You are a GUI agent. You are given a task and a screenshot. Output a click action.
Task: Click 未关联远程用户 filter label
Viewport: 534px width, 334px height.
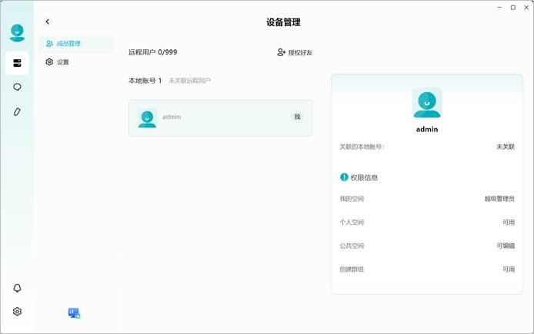click(x=190, y=81)
